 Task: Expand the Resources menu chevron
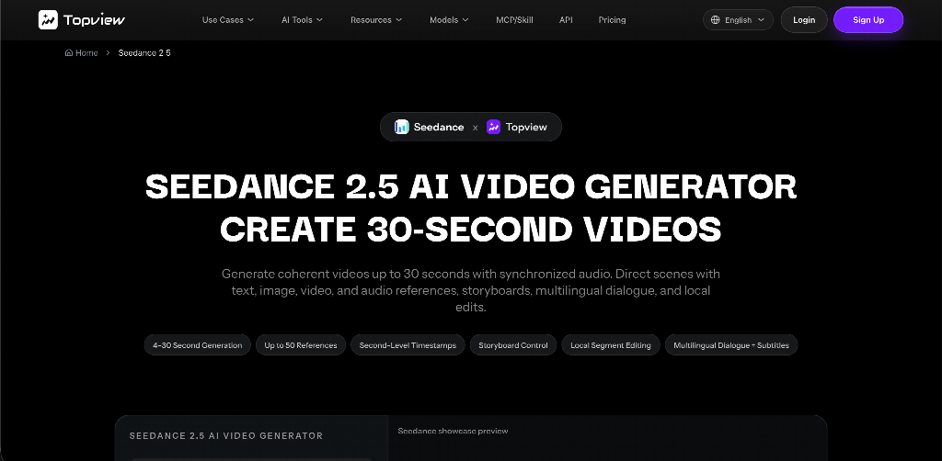(399, 20)
